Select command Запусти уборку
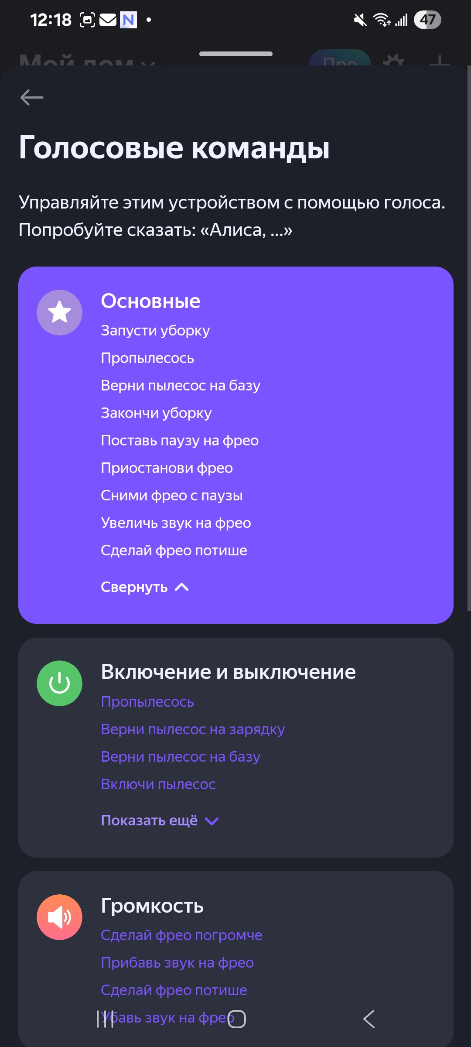The image size is (471, 1047). click(x=155, y=331)
